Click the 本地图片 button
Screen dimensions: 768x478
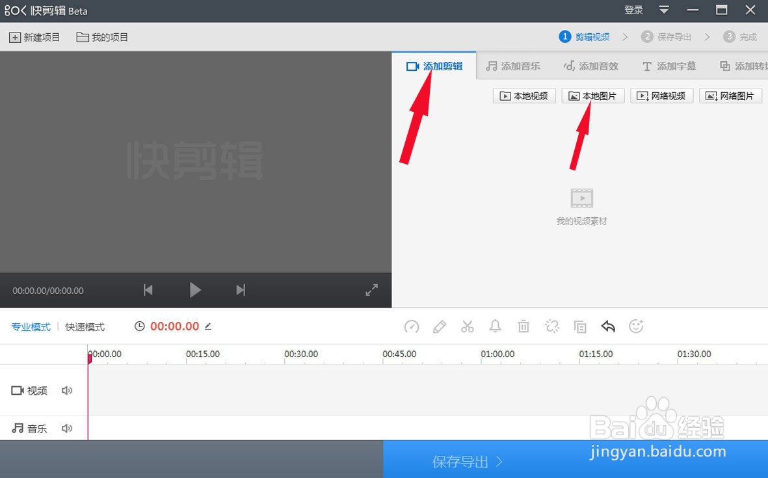[x=592, y=96]
